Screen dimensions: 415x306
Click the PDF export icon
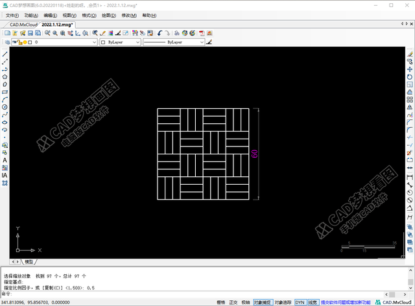click(202, 33)
